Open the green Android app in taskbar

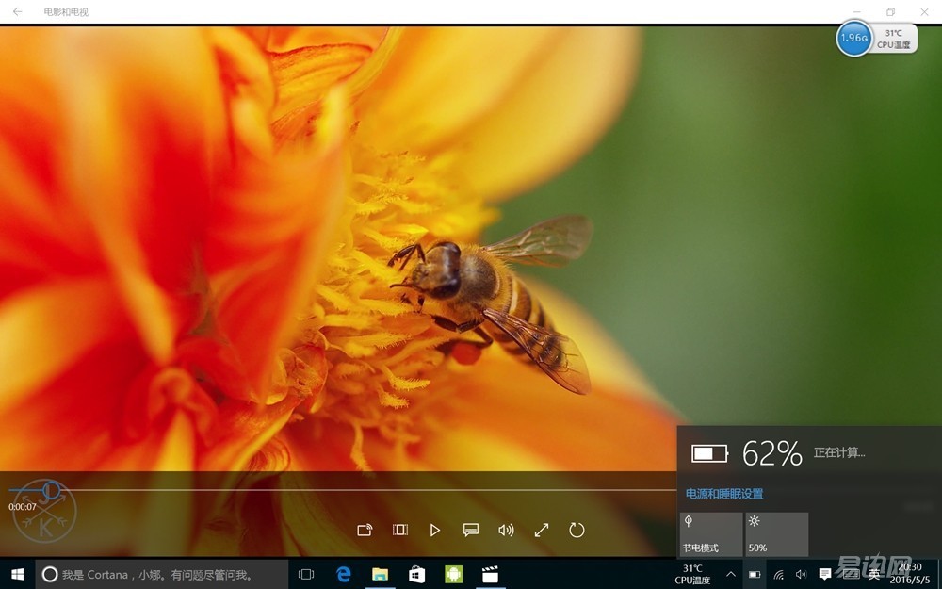[x=454, y=575]
